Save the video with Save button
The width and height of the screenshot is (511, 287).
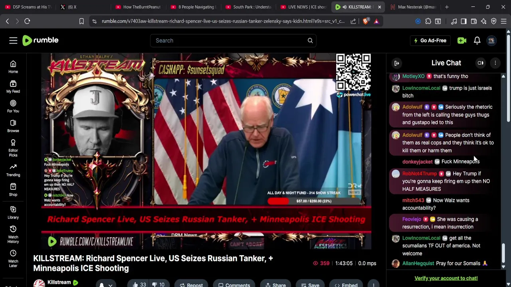[310, 285]
